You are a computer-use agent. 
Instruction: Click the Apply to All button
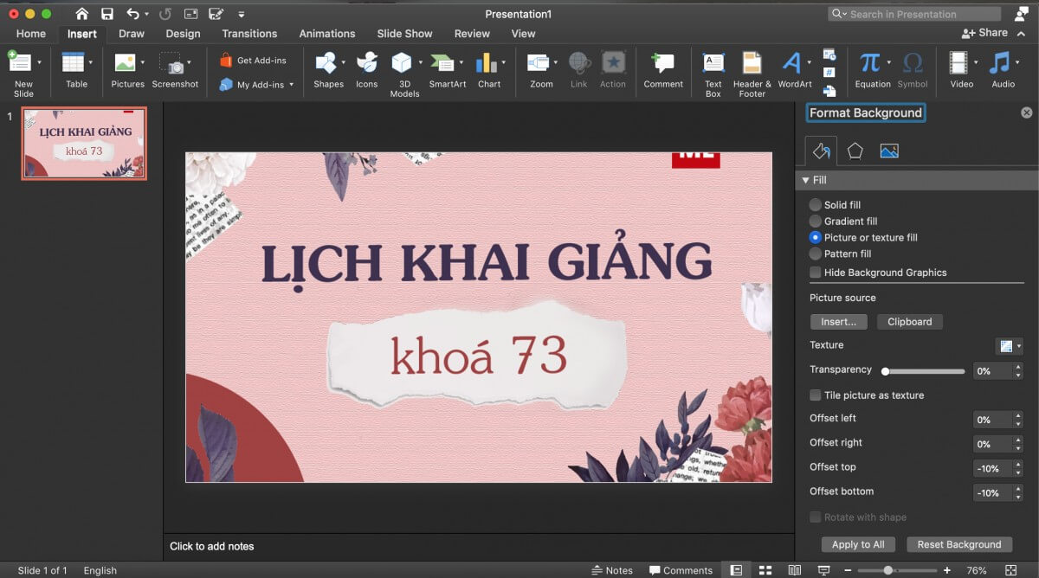tap(857, 544)
